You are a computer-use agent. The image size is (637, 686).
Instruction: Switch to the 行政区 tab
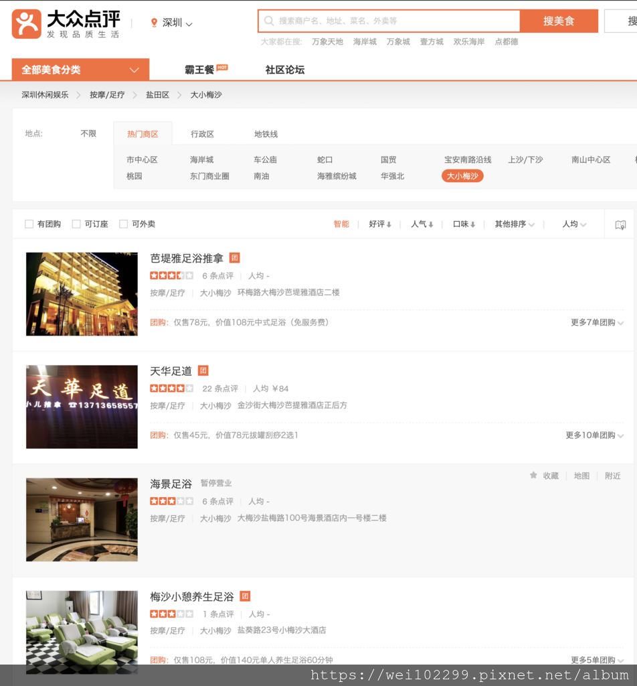tap(202, 134)
